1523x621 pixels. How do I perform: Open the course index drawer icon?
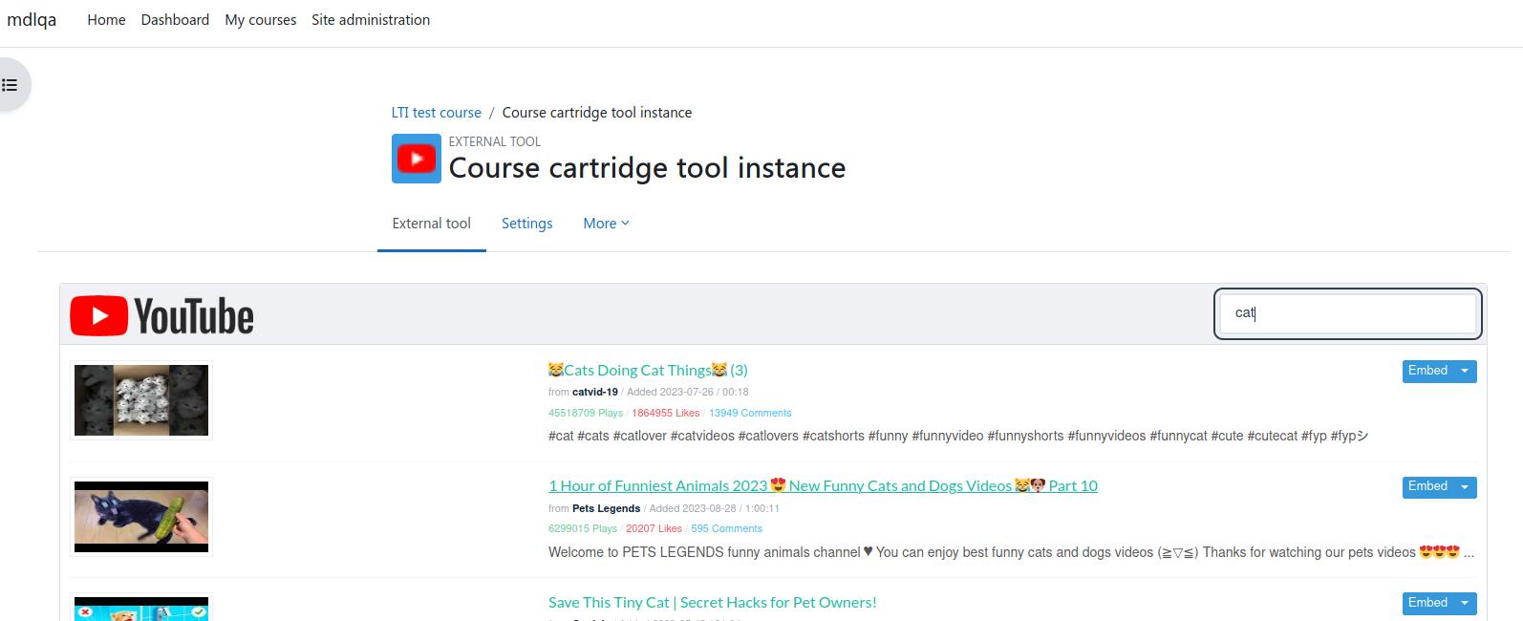click(10, 85)
